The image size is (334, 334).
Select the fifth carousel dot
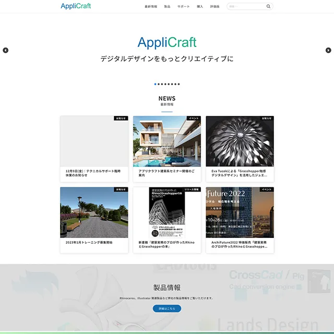169,84
